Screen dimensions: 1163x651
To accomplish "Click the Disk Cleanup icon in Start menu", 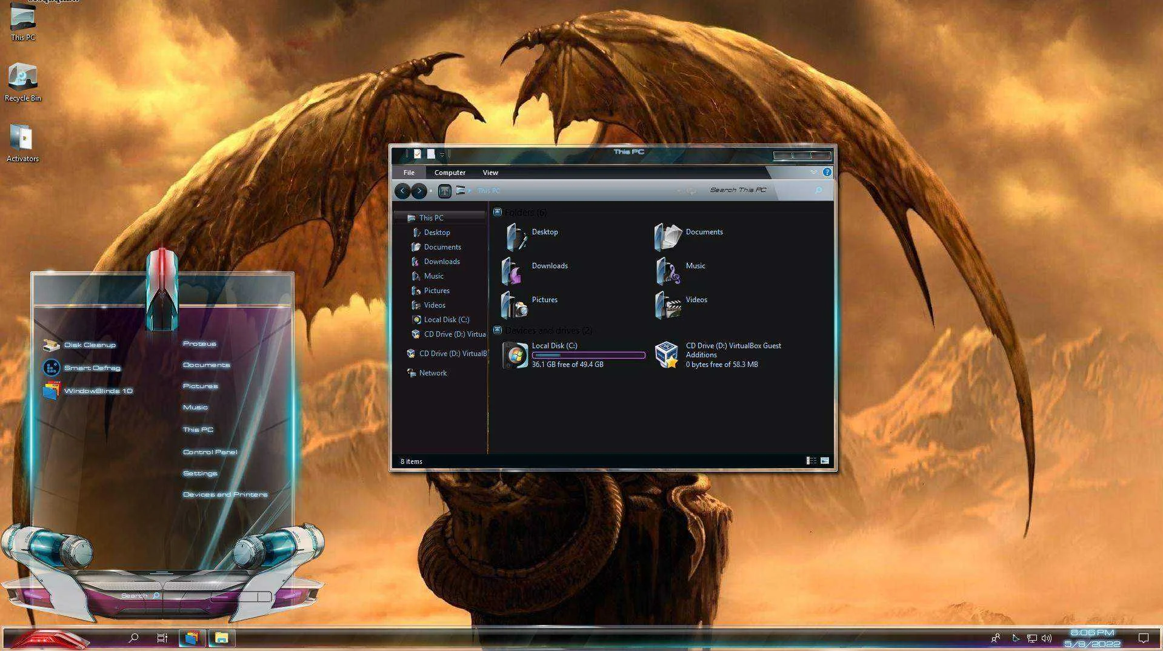I will [x=51, y=345].
